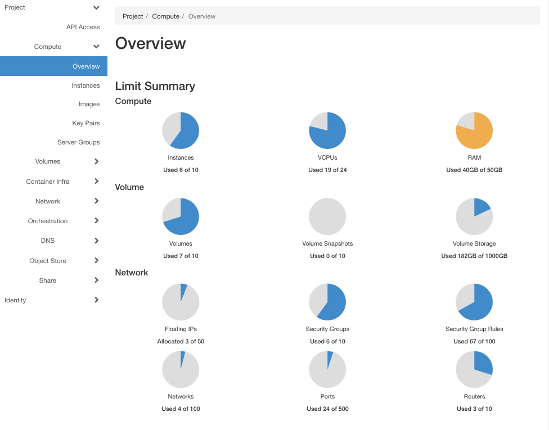Select the highlighted Overview sidebar item

click(x=86, y=66)
